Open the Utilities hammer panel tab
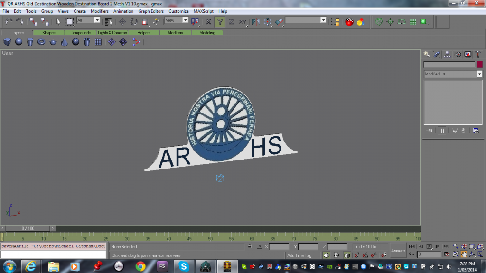The image size is (486, 273). click(478, 55)
